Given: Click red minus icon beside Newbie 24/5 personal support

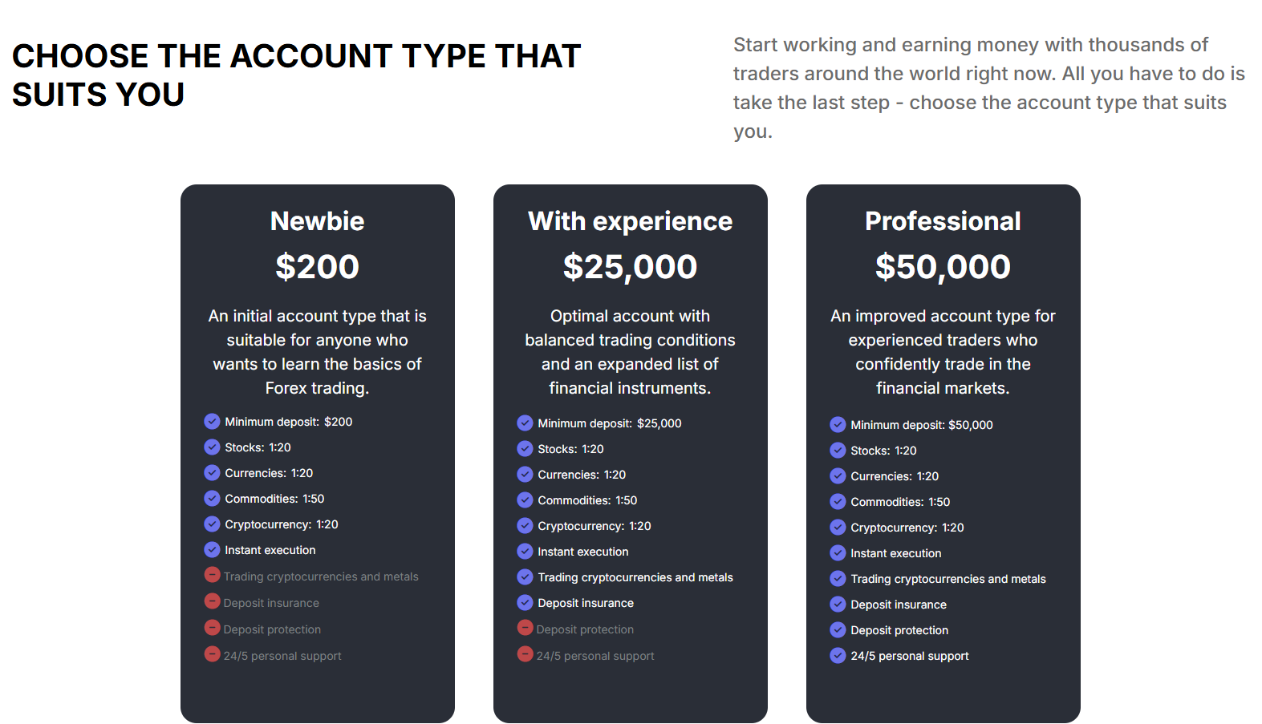Looking at the screenshot, I should pos(212,653).
